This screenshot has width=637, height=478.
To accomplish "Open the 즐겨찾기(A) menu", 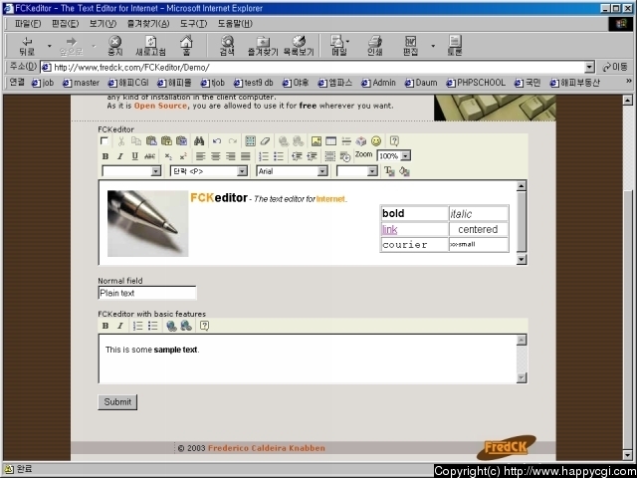I will (x=148, y=24).
